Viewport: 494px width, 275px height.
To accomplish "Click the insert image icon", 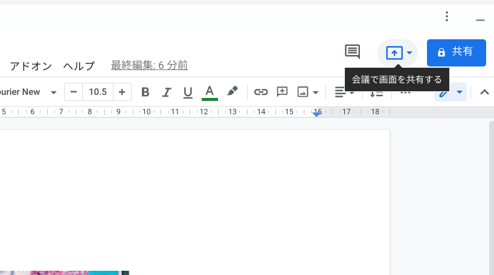I will point(303,92).
